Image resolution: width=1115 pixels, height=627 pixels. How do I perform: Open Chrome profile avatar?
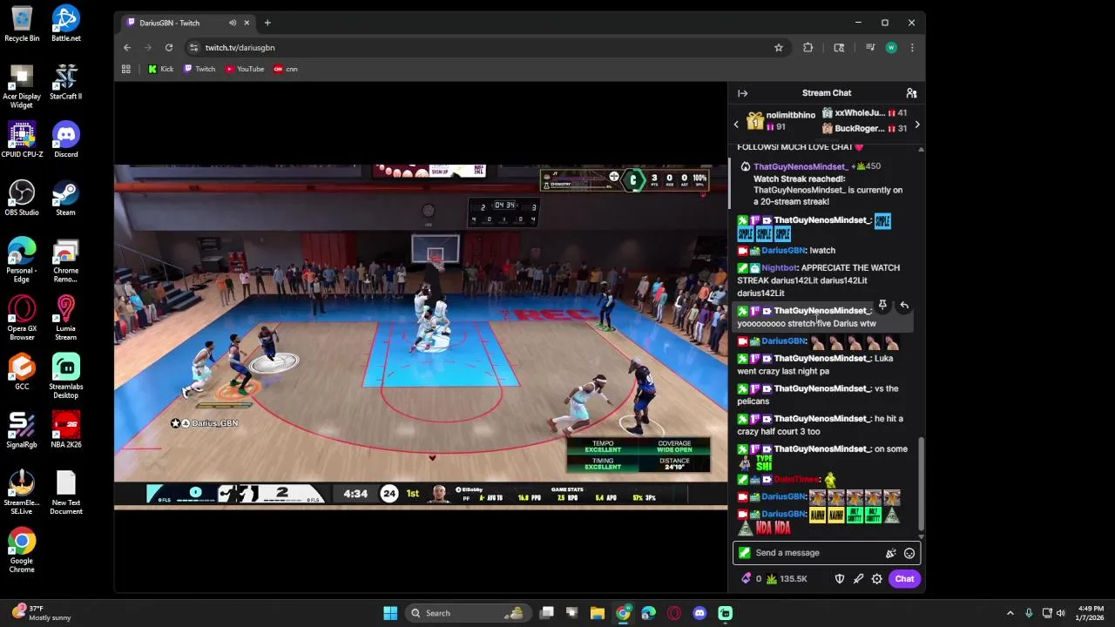891,48
